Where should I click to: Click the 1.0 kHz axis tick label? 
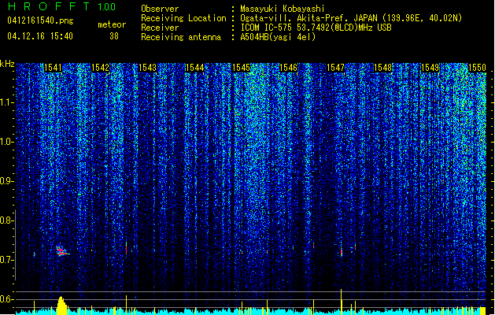tap(6, 143)
